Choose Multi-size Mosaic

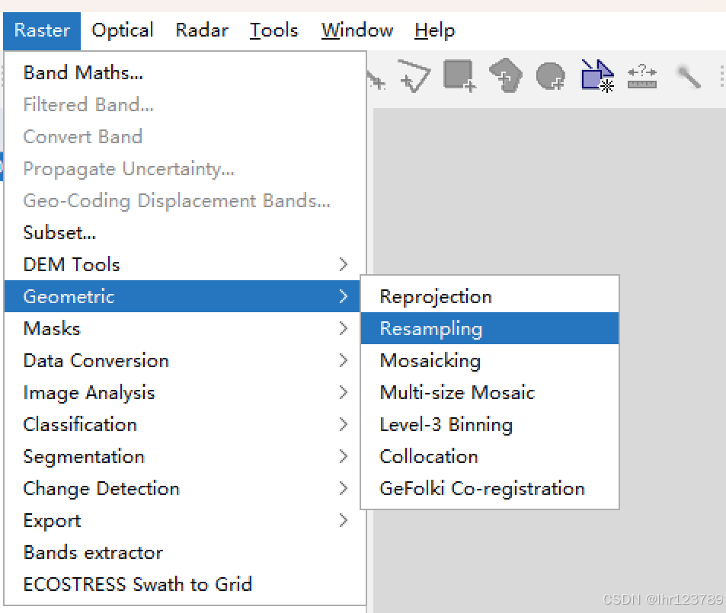pyautogui.click(x=490, y=393)
